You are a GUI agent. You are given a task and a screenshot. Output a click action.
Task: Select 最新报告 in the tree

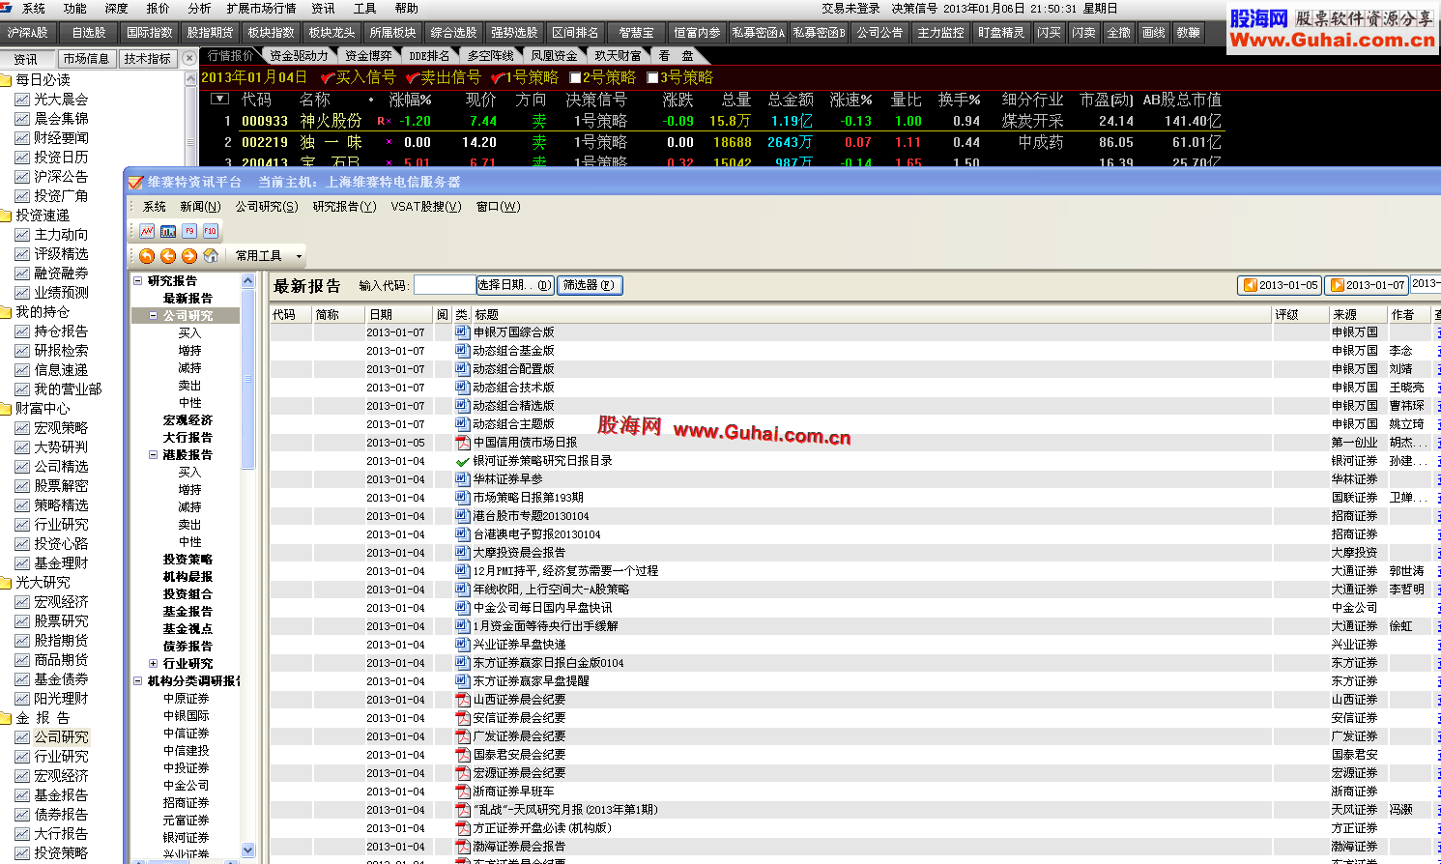[x=187, y=299]
